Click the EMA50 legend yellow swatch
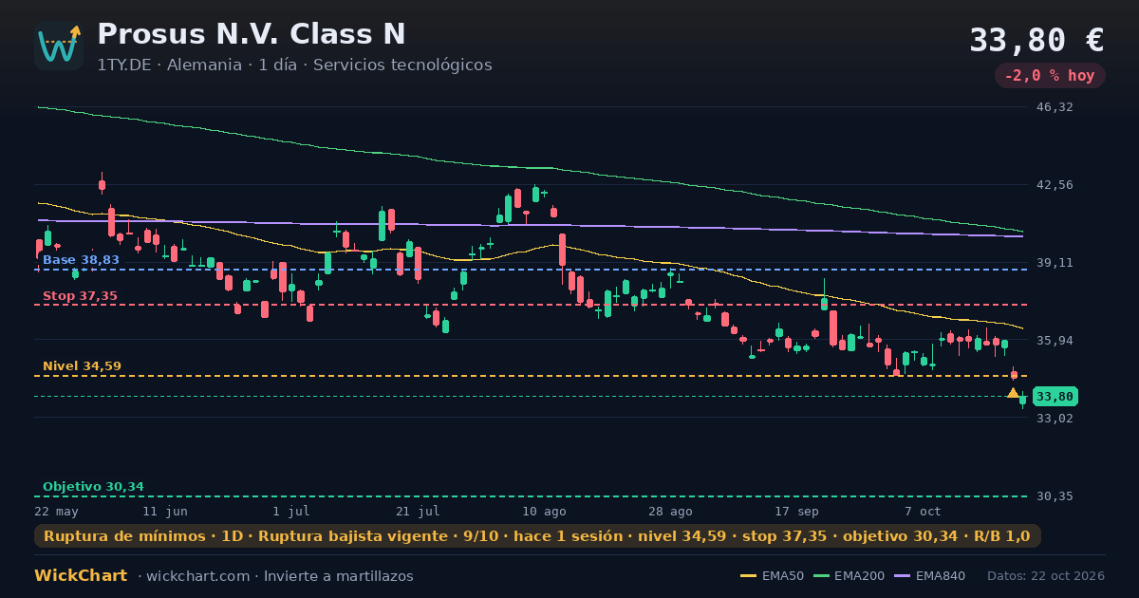This screenshot has width=1139, height=598. coord(748,576)
